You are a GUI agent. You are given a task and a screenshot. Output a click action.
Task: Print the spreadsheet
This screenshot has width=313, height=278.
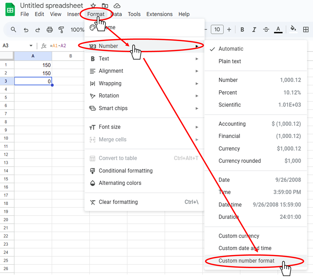50,30
